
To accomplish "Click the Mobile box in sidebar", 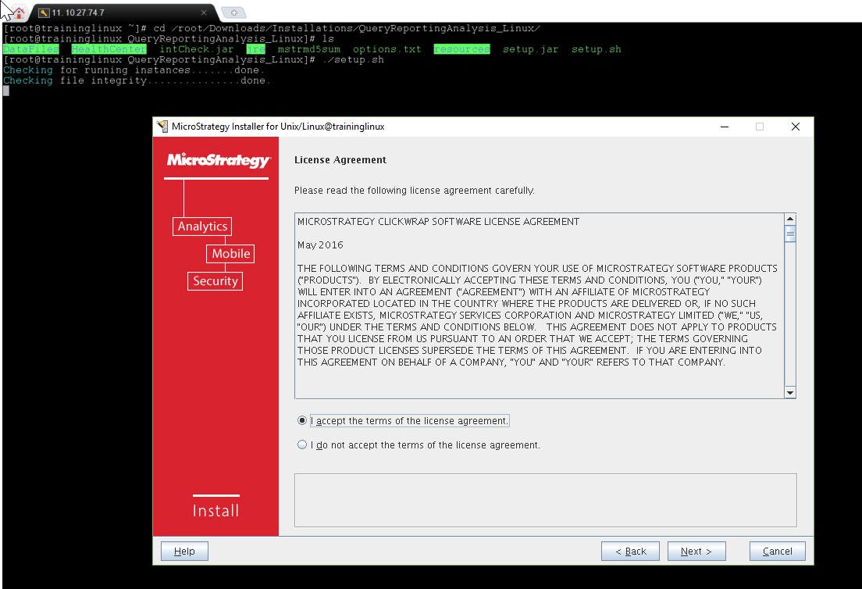I will coord(230,254).
